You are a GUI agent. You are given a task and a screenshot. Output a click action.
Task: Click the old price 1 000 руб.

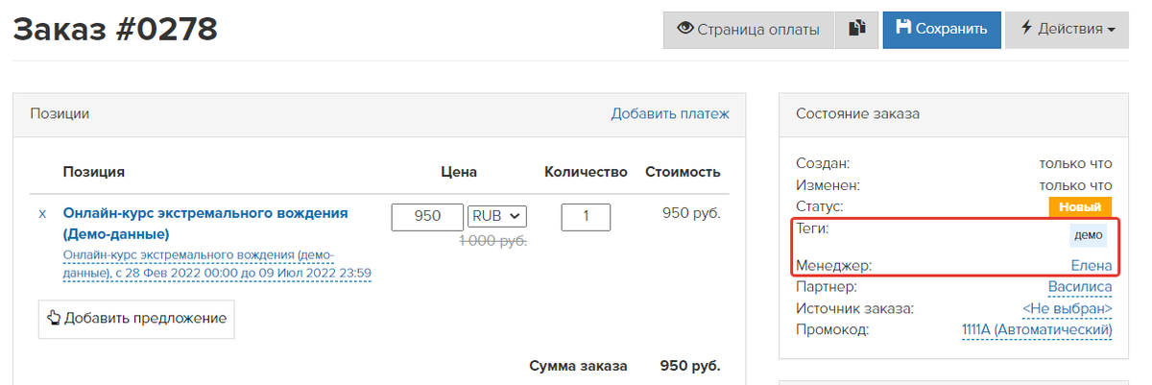coord(493,241)
